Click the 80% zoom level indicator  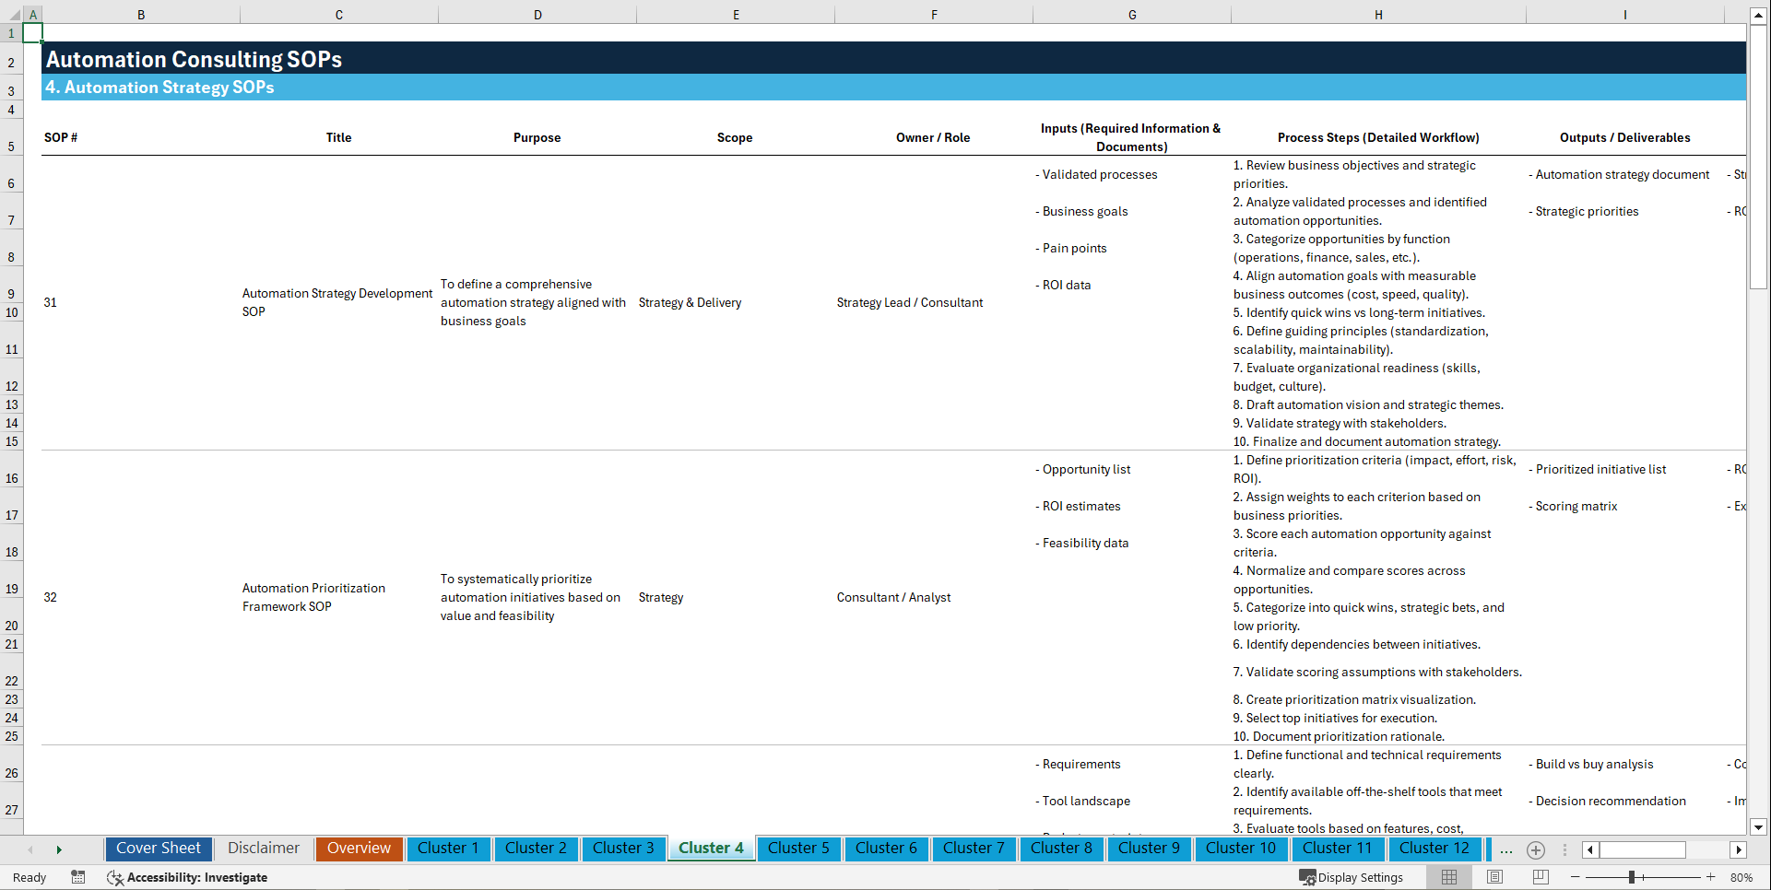(x=1742, y=877)
